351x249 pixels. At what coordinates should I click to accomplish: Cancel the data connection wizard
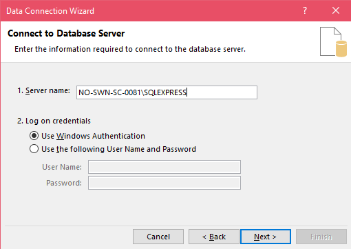tap(158, 237)
